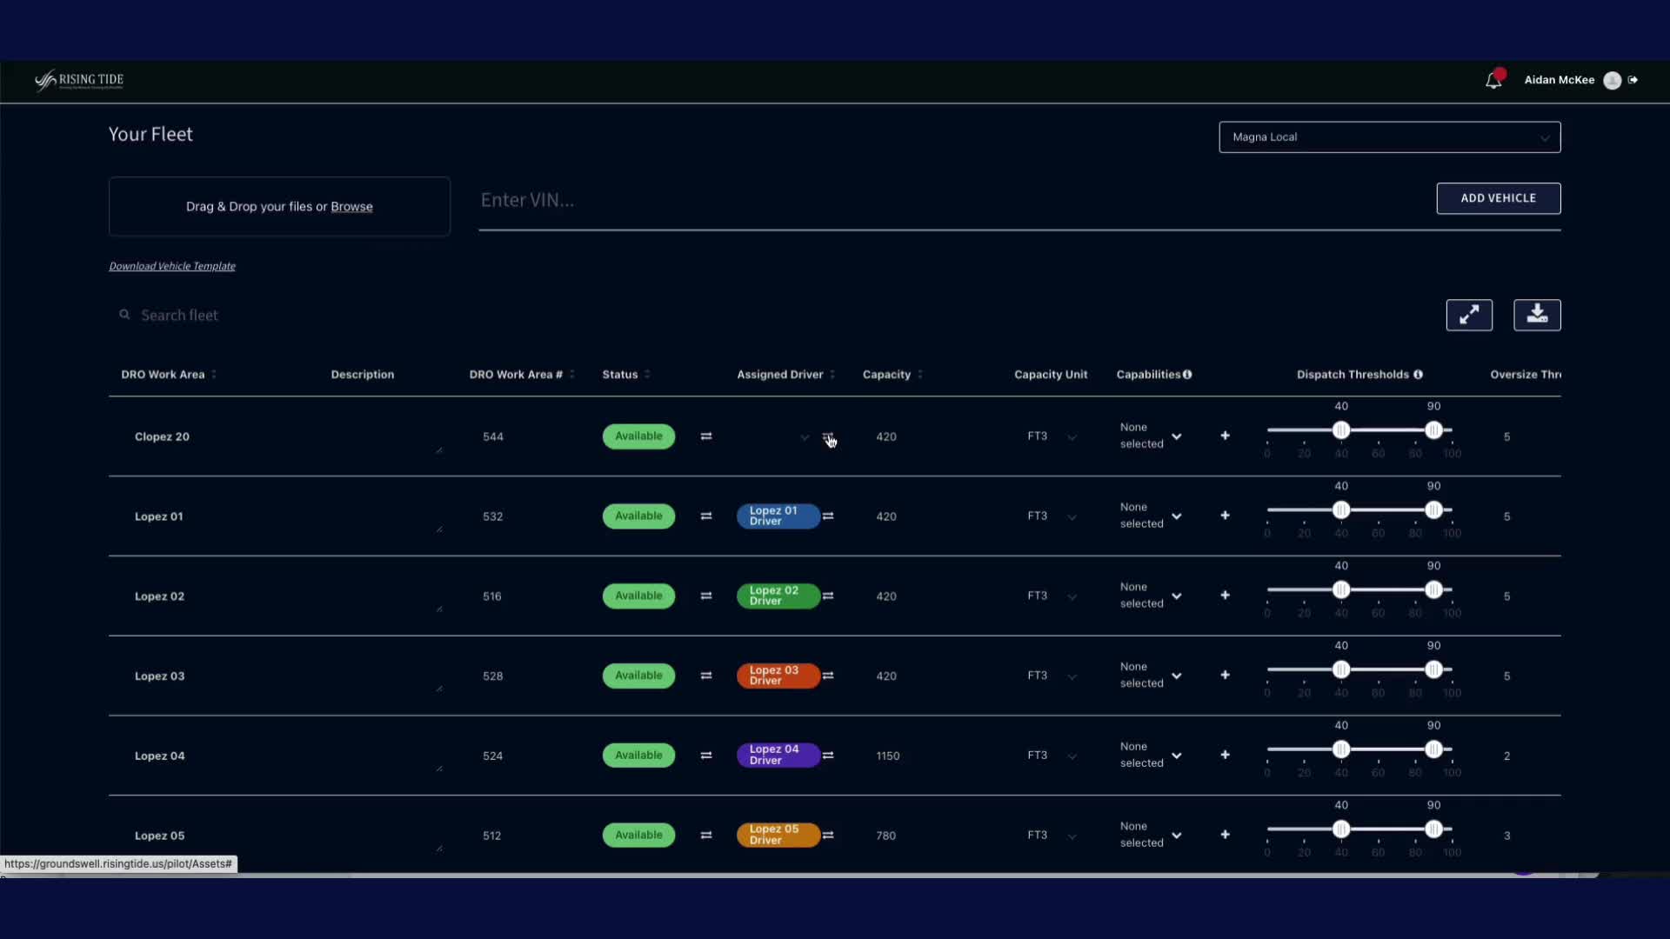This screenshot has height=939, width=1670.
Task: Click the Clopez 20 work area name
Action: pos(162,436)
